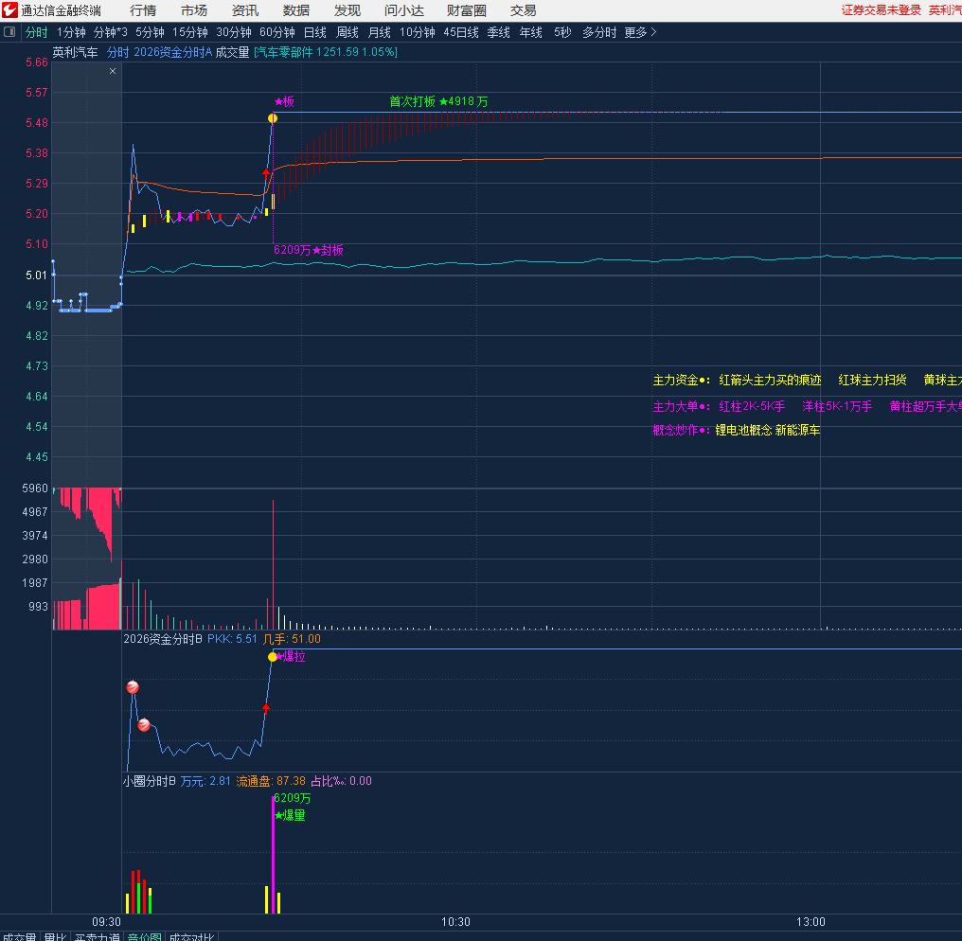Select the 5分钟 period
The image size is (962, 941).
[x=150, y=32]
